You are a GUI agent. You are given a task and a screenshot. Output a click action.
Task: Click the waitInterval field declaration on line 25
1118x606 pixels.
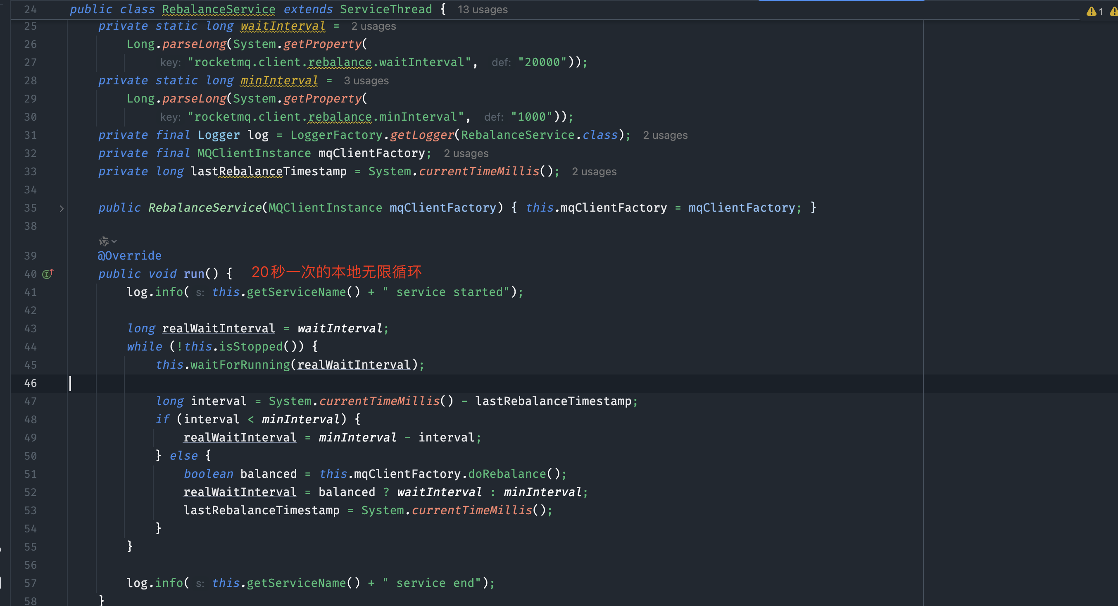point(283,26)
